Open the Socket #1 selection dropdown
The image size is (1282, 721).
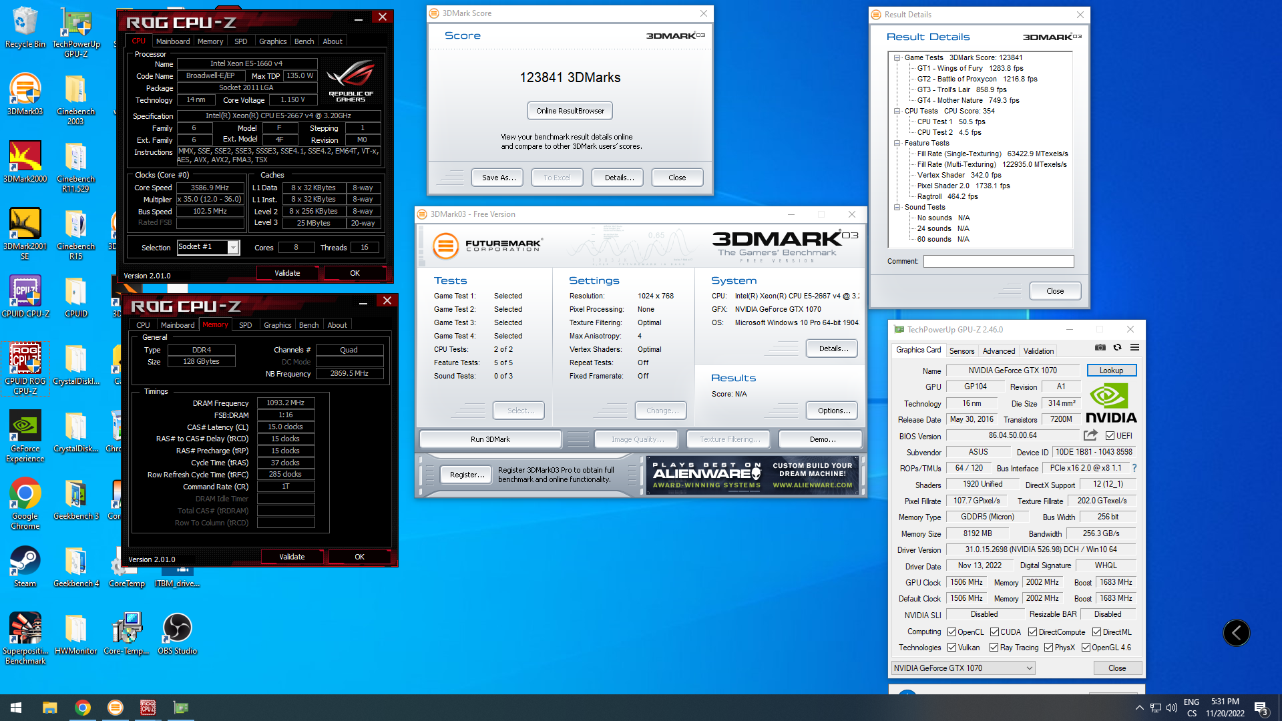point(208,247)
